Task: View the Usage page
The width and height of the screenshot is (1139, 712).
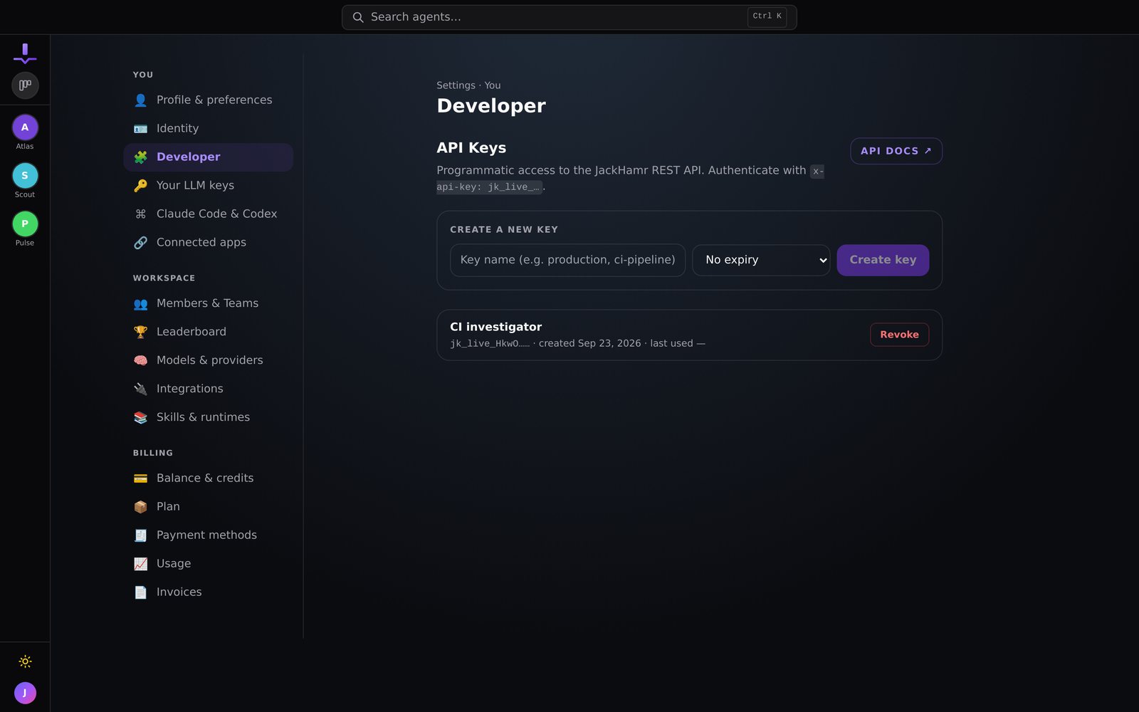Action: coord(209,564)
